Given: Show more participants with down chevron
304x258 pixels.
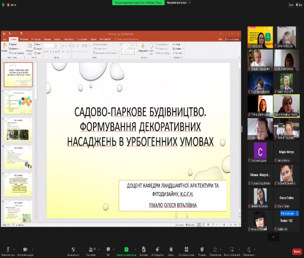Looking at the screenshot, I should [x=274, y=237].
